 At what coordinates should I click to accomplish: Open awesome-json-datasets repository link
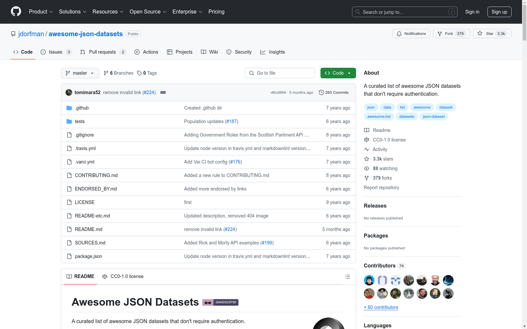(86, 34)
